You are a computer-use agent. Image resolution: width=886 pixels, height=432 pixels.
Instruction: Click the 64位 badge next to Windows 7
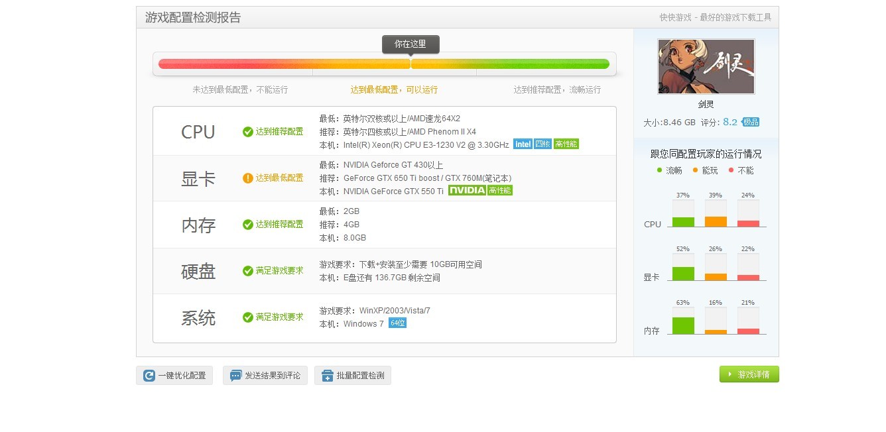point(397,323)
